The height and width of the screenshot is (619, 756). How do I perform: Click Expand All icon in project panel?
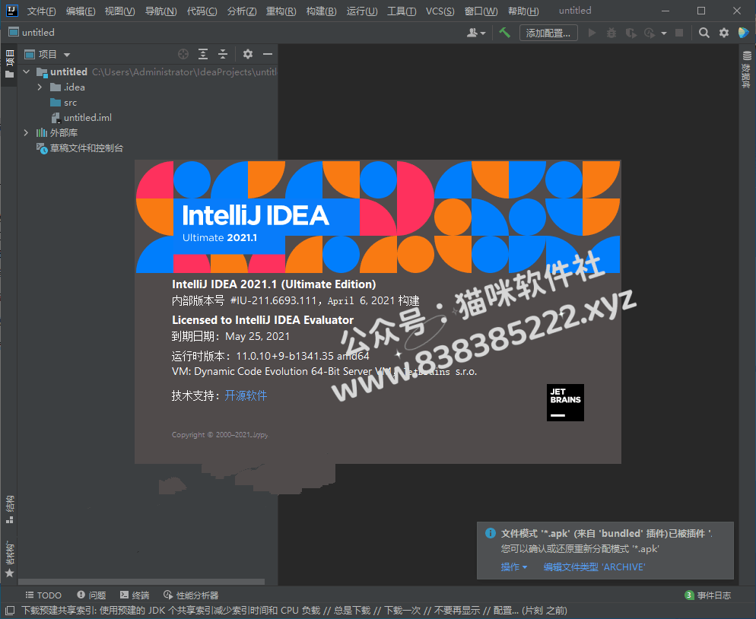[203, 54]
